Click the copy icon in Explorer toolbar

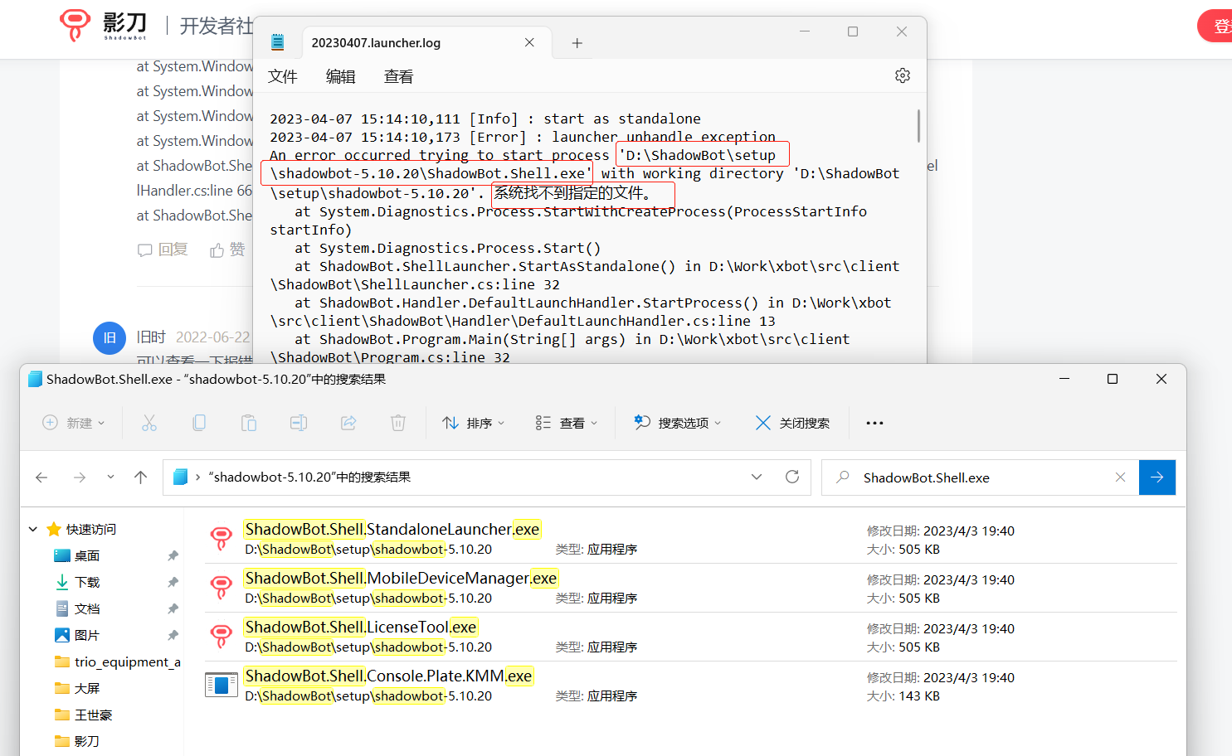pyautogui.click(x=199, y=423)
